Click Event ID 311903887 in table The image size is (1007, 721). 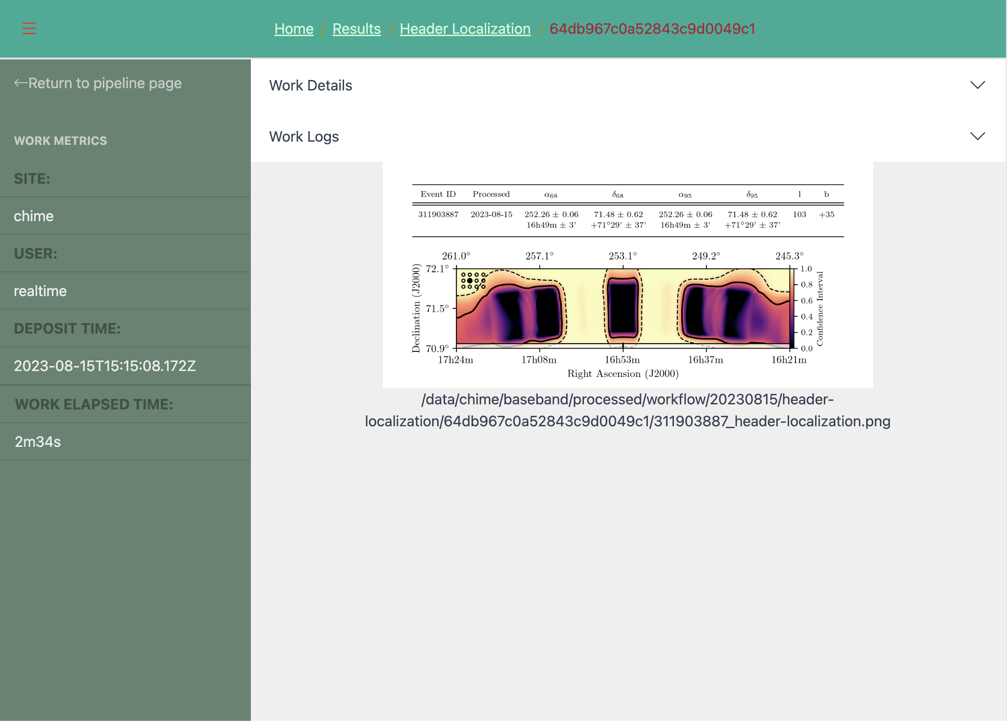pos(438,214)
